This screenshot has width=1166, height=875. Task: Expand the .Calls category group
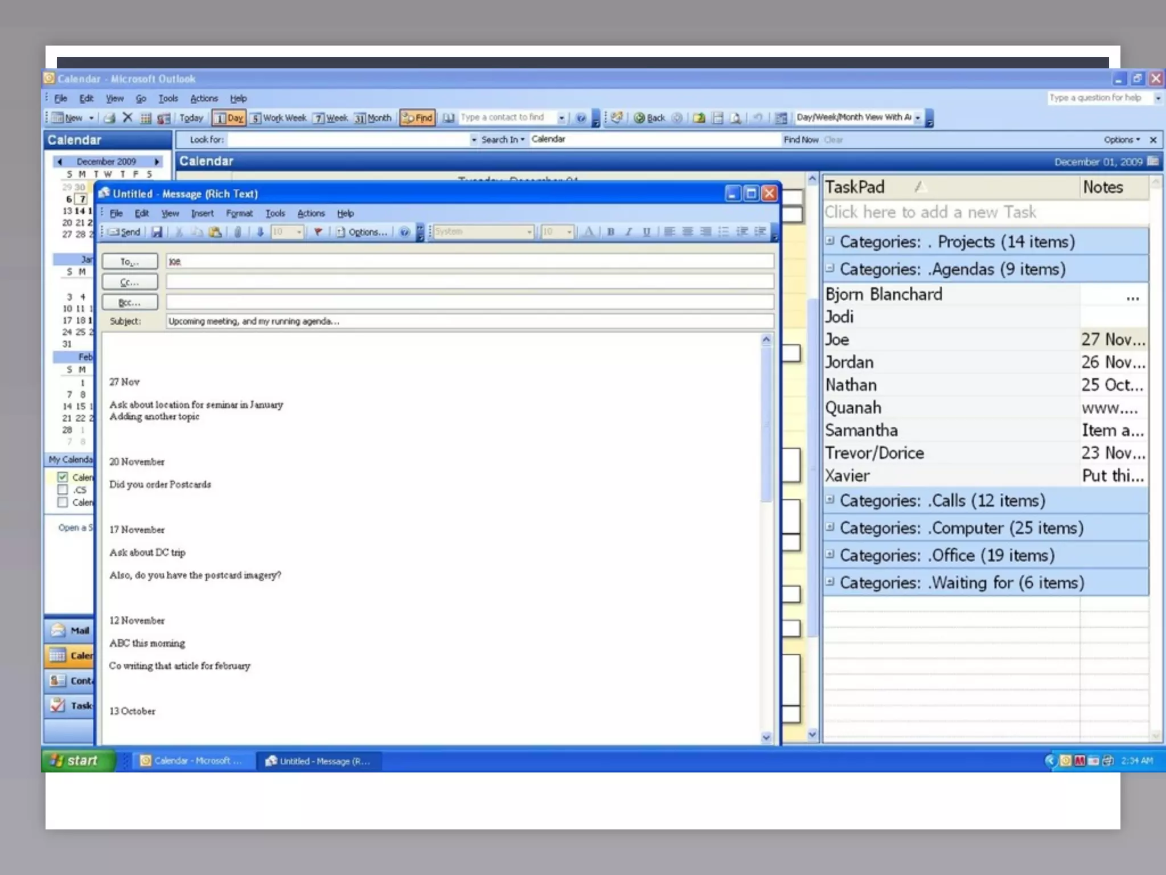(x=830, y=500)
